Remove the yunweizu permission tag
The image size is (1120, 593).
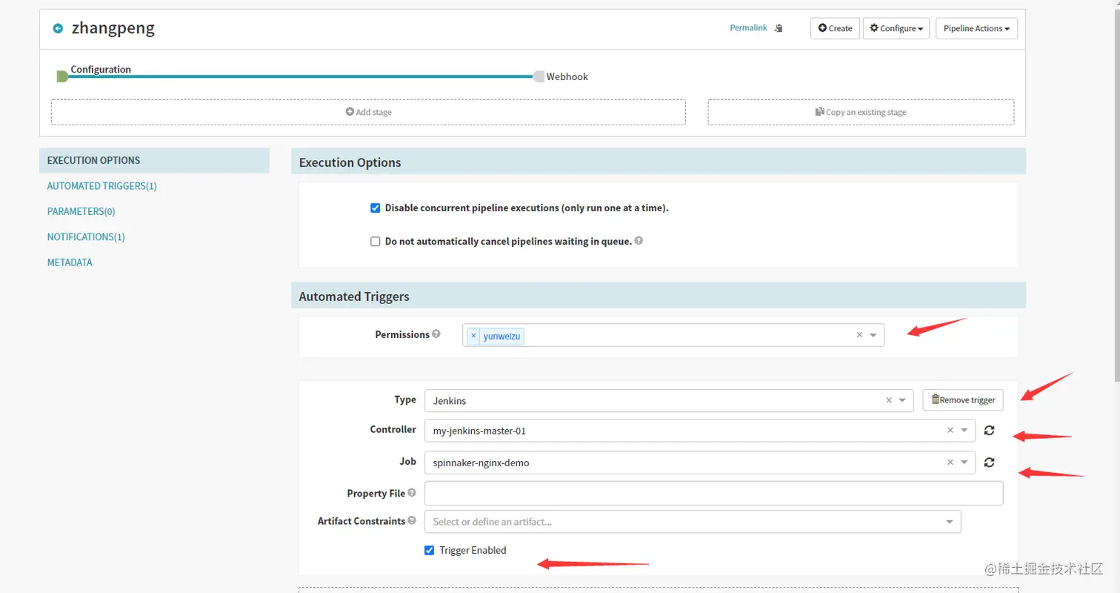pyautogui.click(x=473, y=336)
